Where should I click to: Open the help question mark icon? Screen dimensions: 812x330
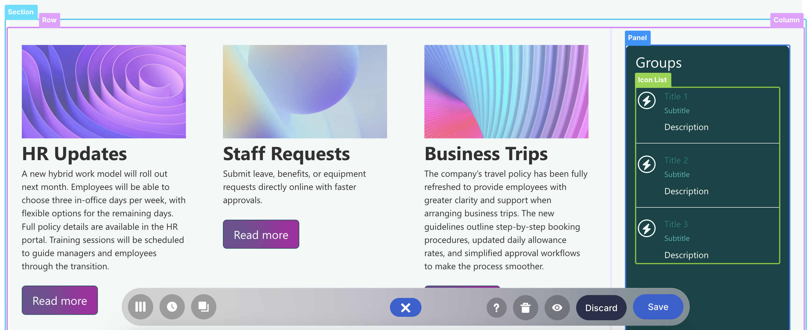(x=496, y=307)
